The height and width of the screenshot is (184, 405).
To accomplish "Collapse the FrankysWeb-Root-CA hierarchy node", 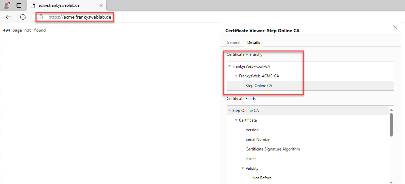I will click(x=230, y=66).
